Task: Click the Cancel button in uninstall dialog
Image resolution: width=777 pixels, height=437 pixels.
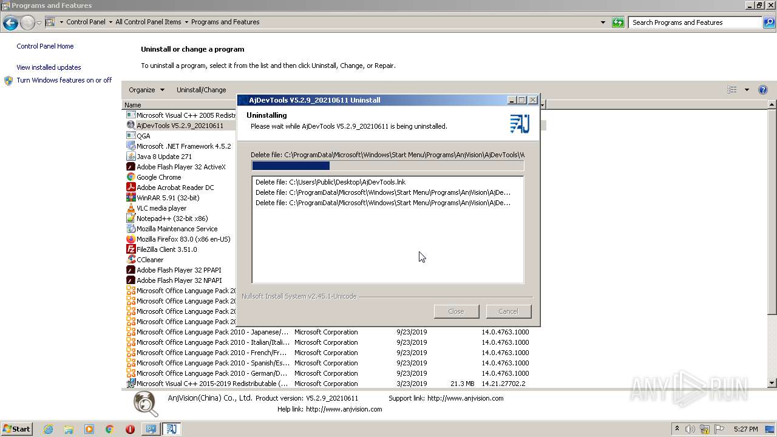Action: tap(508, 311)
